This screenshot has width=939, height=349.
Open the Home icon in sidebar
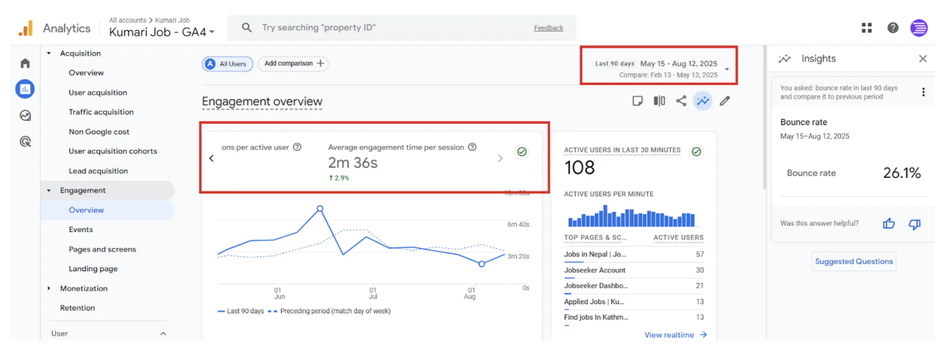pyautogui.click(x=25, y=63)
